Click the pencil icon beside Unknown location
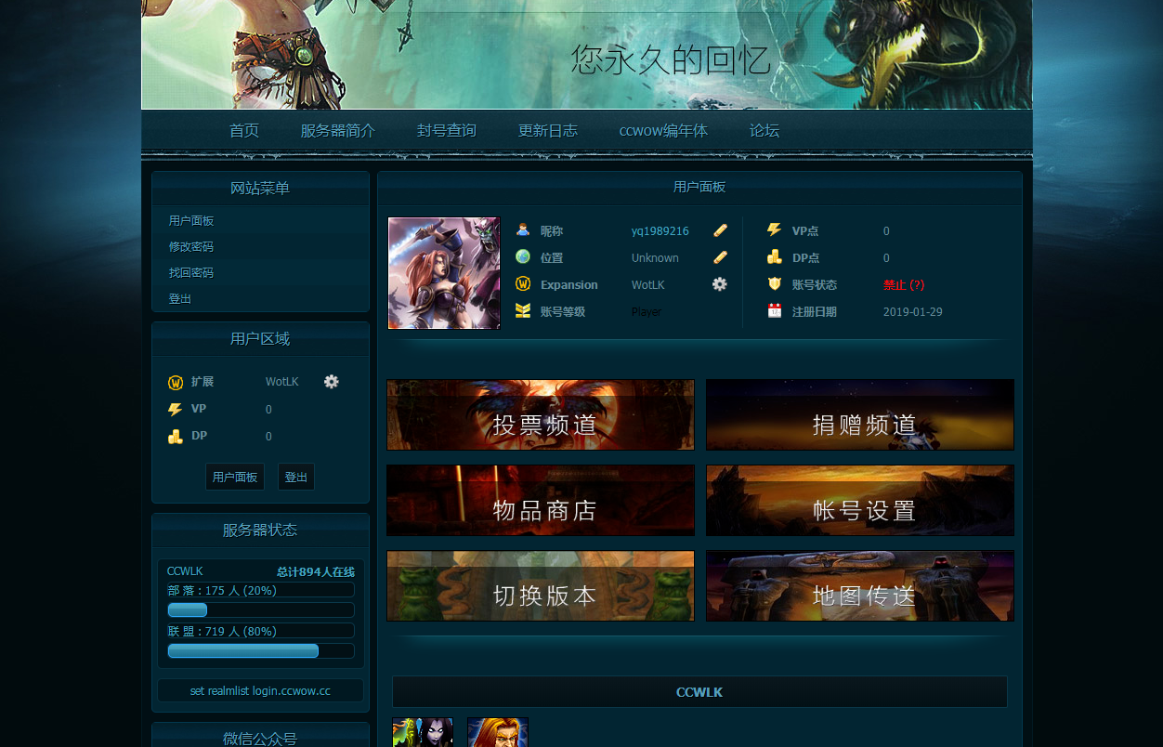Image resolution: width=1163 pixels, height=747 pixels. [x=720, y=257]
